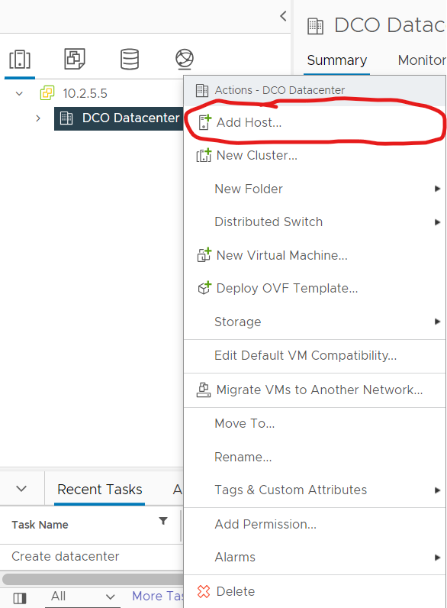Open the More Tasks link

pos(157,596)
